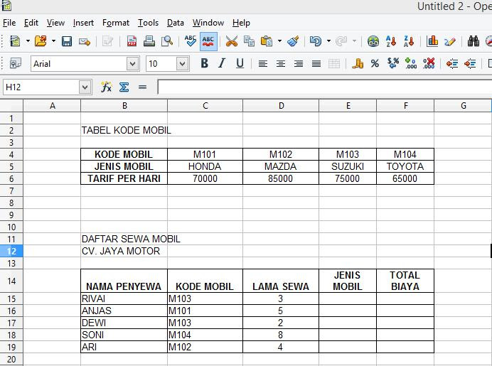This screenshot has width=492, height=366.
Task: Click the formula input line
Action: coord(325,87)
